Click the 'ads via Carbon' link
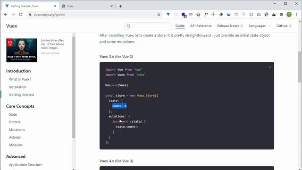 point(50,53)
